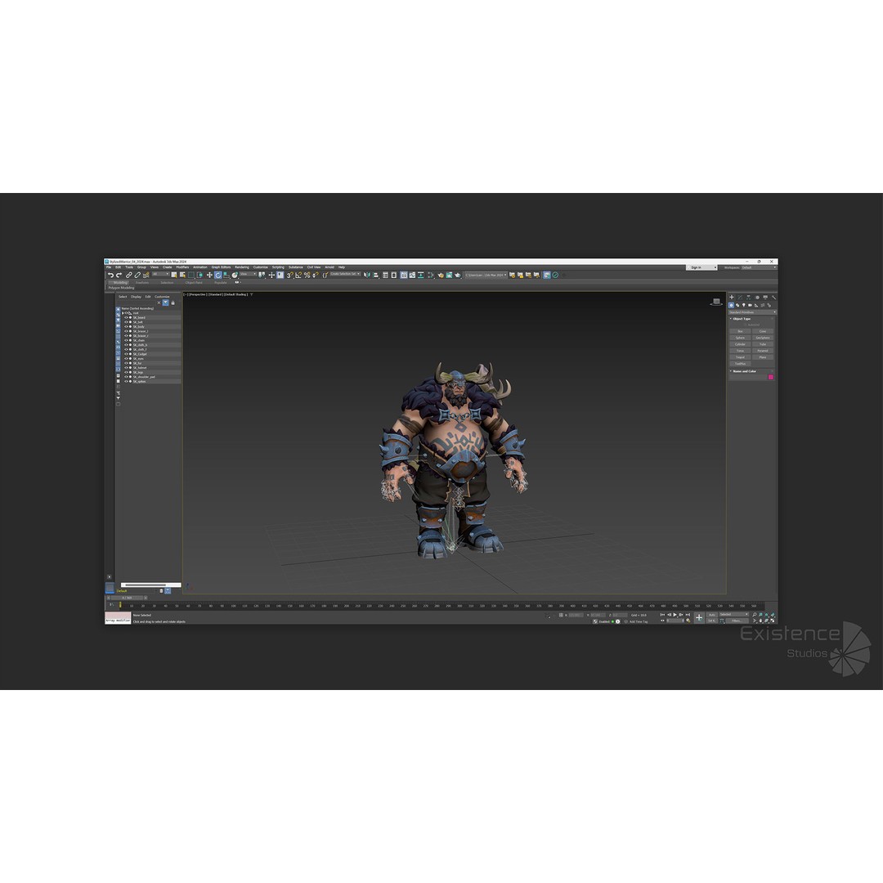Switch to the Freeform ribbon tab
The height and width of the screenshot is (883, 883).
click(142, 282)
